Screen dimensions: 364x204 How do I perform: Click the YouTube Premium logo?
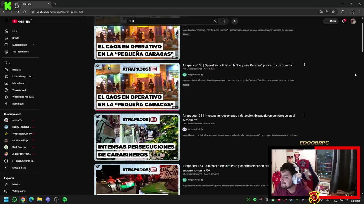tap(21, 21)
